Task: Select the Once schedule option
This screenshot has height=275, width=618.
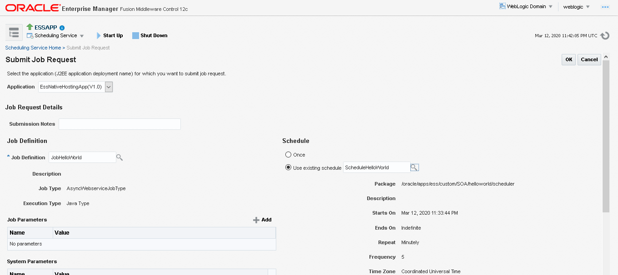Action: point(288,154)
